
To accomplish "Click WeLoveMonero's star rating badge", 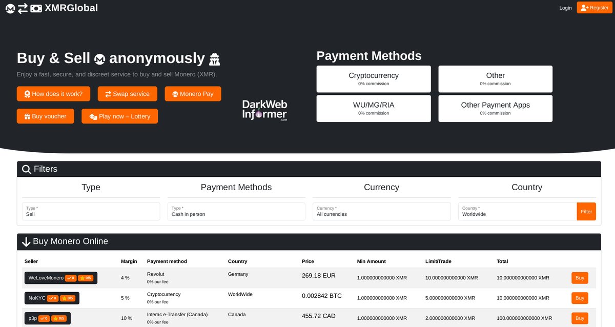I will 86,278.
